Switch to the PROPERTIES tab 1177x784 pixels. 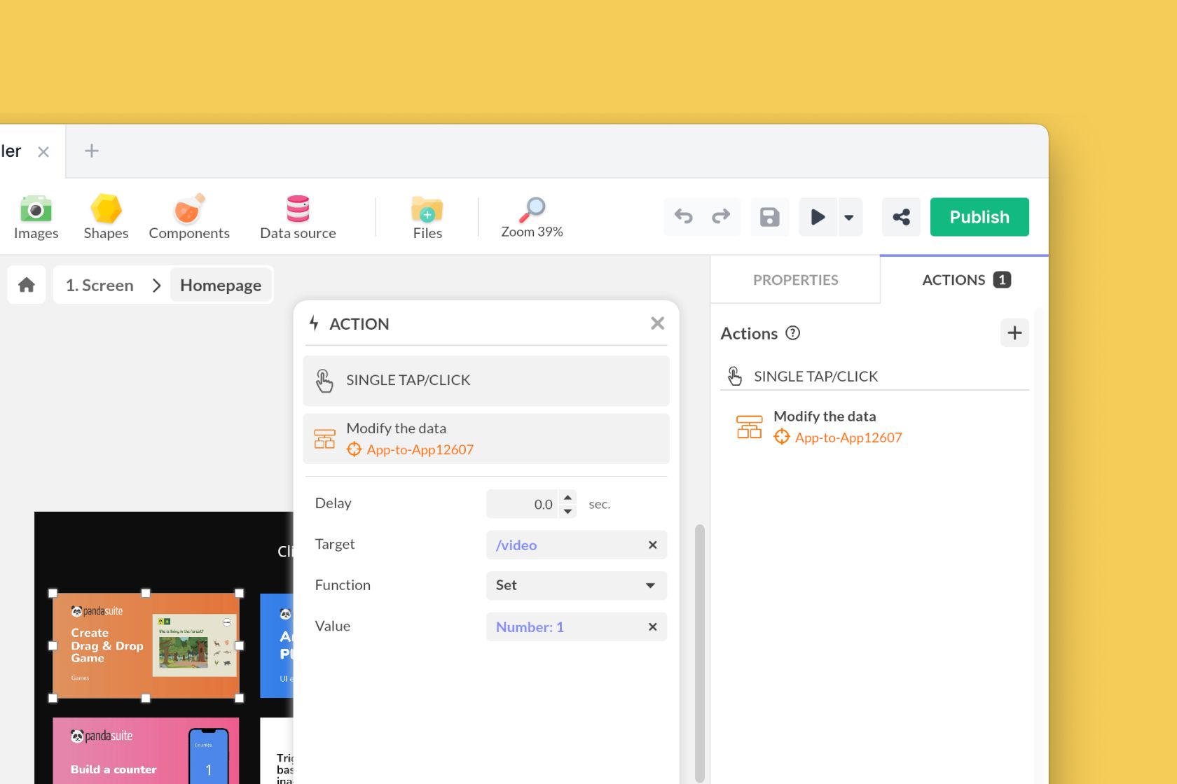point(795,280)
